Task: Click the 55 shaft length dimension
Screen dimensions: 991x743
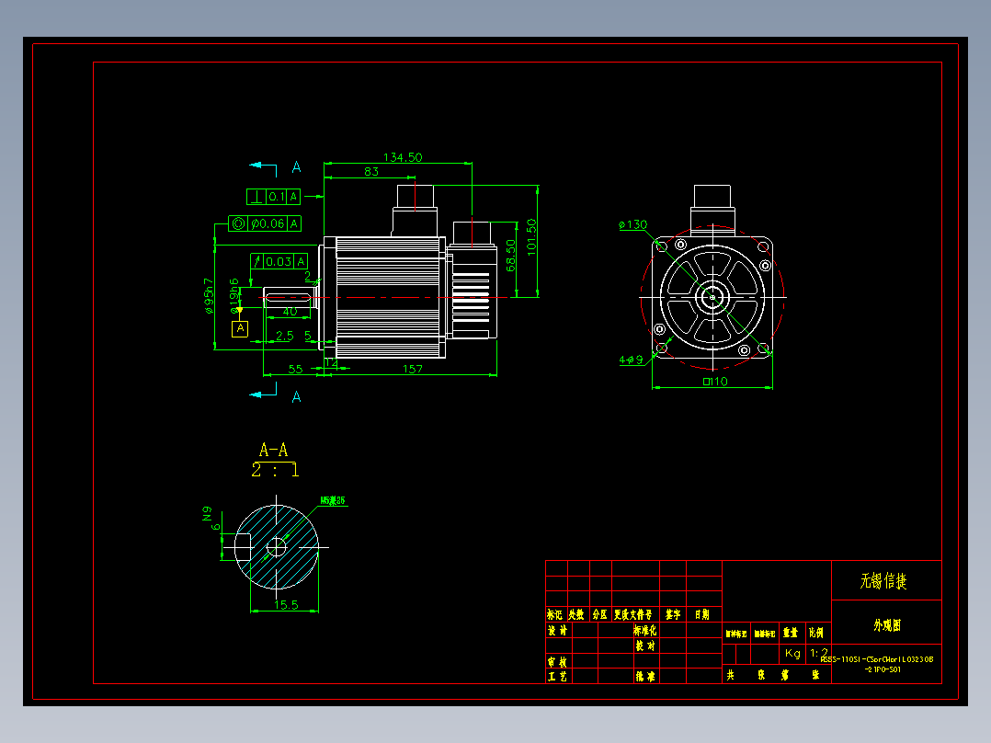Action: (x=296, y=369)
